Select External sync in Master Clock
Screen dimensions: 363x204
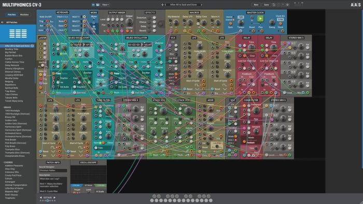click(230, 20)
